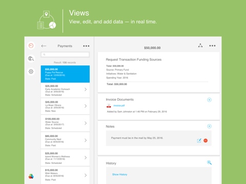
Task: Click the $15,000.00 amount
Action: (x=51, y=170)
